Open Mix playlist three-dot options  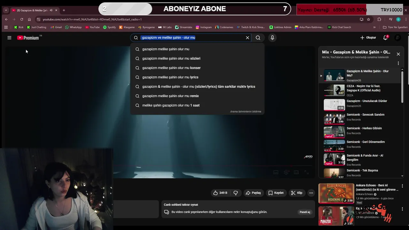398,63
